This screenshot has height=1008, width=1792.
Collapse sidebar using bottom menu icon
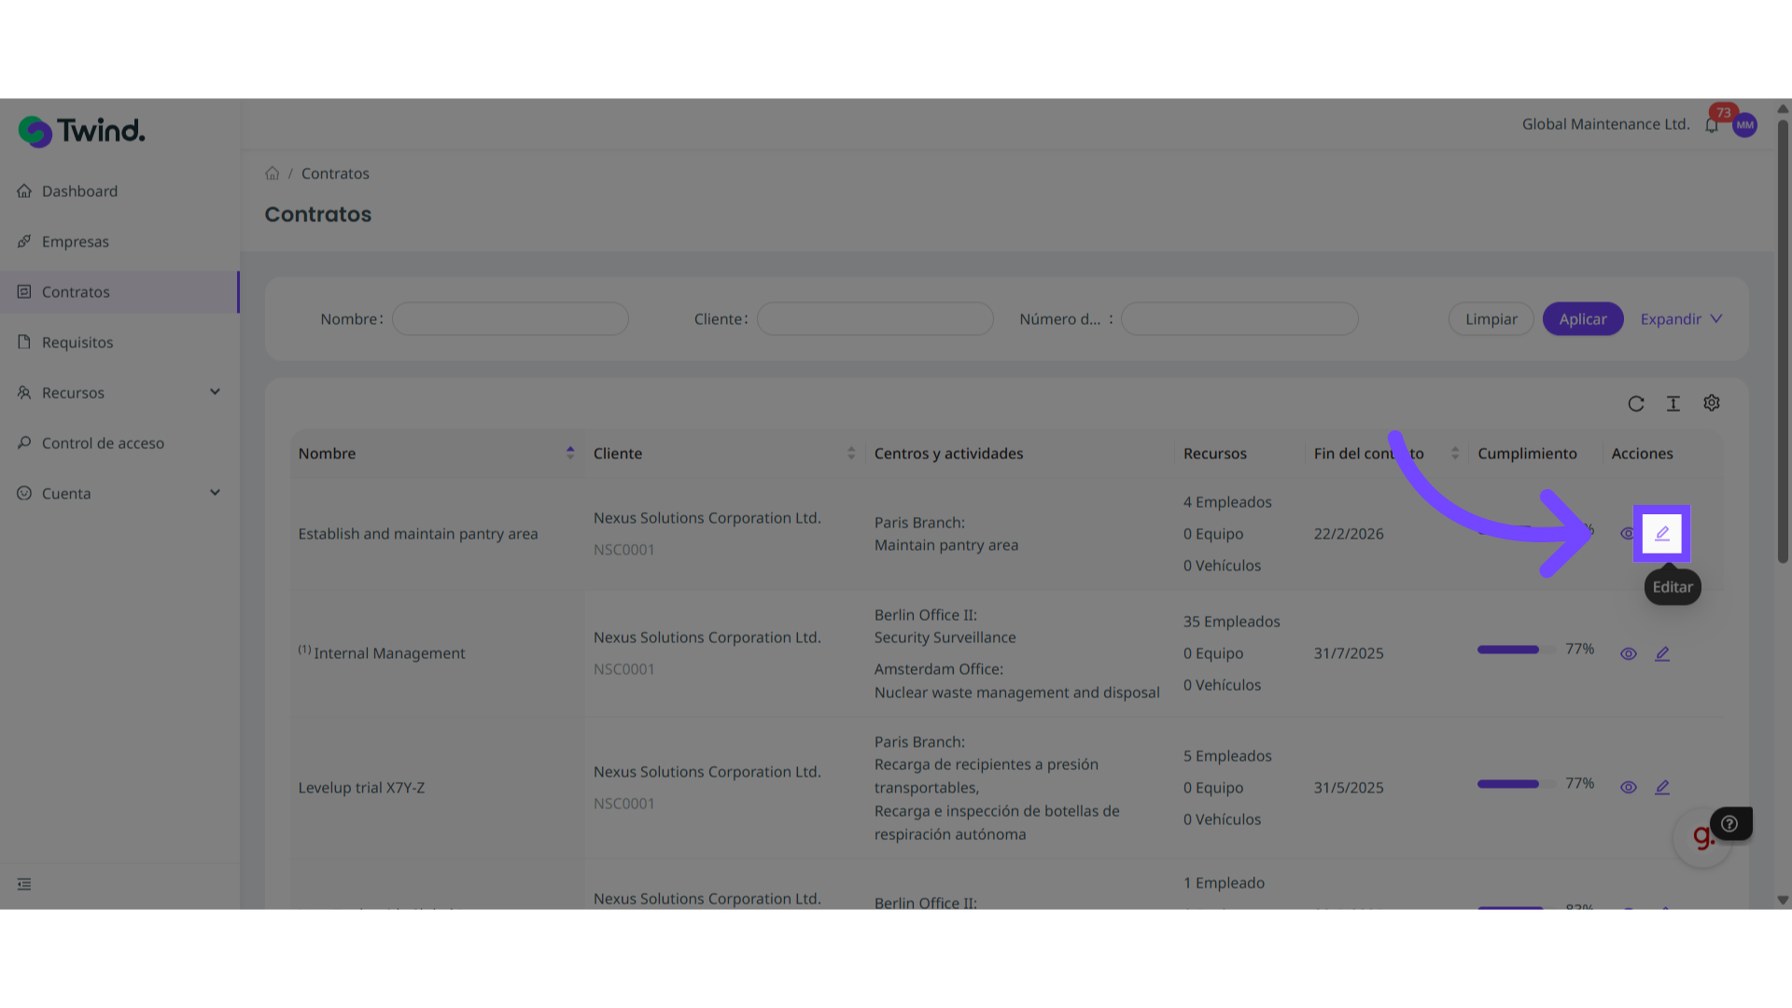[x=24, y=884]
